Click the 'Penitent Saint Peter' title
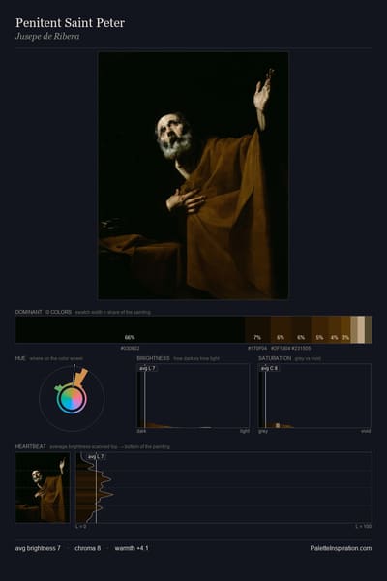This screenshot has height=581, width=387. pyautogui.click(x=70, y=23)
